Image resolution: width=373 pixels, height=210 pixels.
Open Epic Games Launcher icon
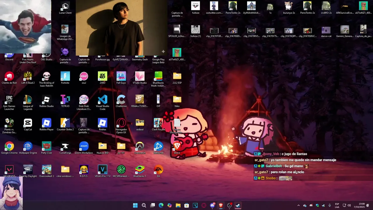pos(9,103)
